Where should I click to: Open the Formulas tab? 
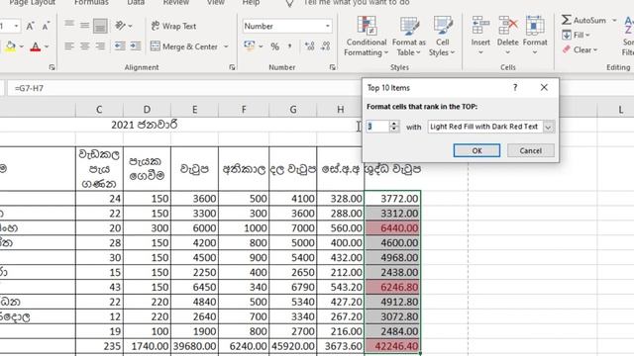[x=91, y=3]
